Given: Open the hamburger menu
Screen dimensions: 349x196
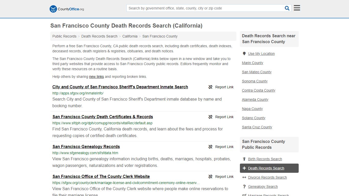Looking at the screenshot, I should (297, 8).
